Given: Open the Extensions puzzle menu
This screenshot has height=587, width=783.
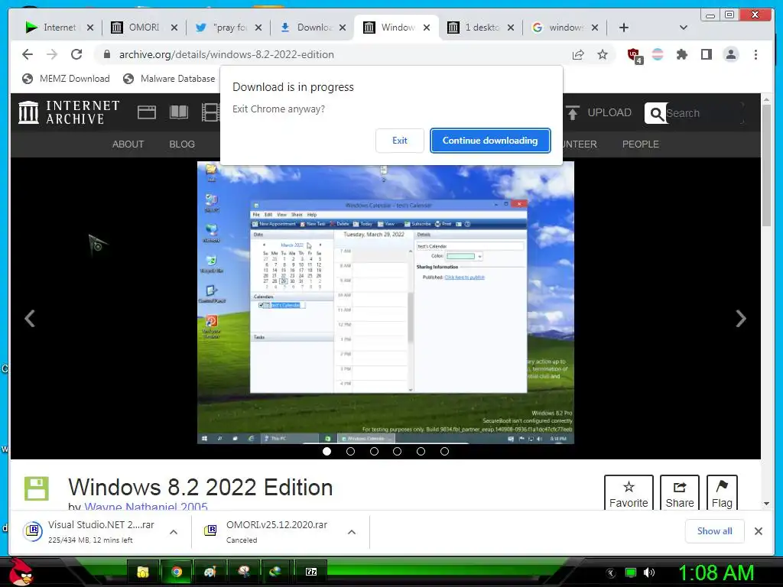Looking at the screenshot, I should click(681, 54).
